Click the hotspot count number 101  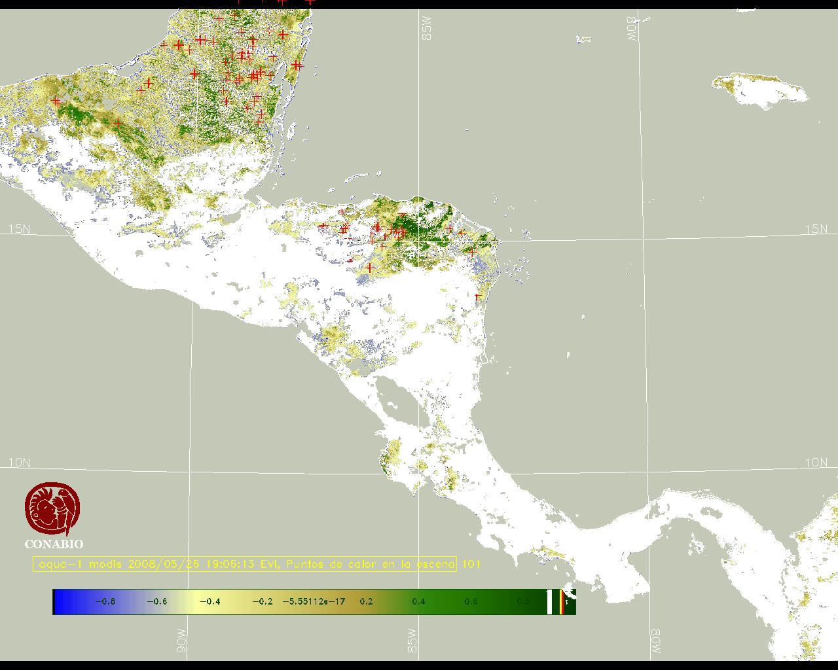471,564
